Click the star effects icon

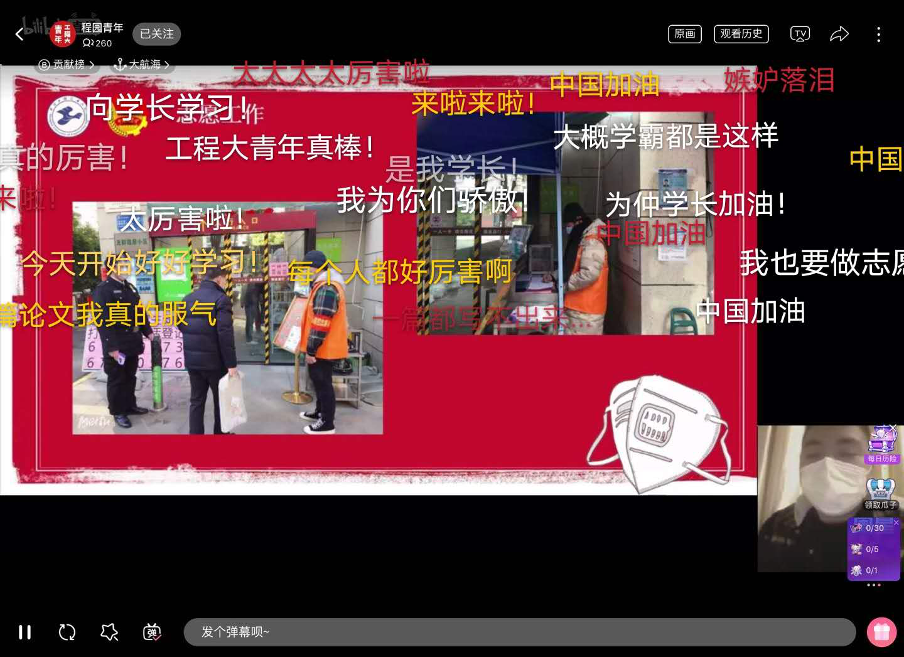109,632
